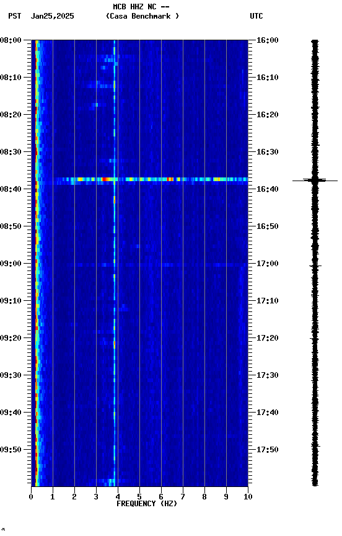The image size is (342, 536).
Task: Click the 'PST' timezone label
Action: tap(15, 16)
